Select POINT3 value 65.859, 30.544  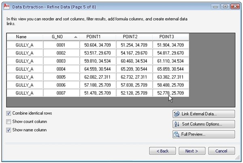click(171, 69)
